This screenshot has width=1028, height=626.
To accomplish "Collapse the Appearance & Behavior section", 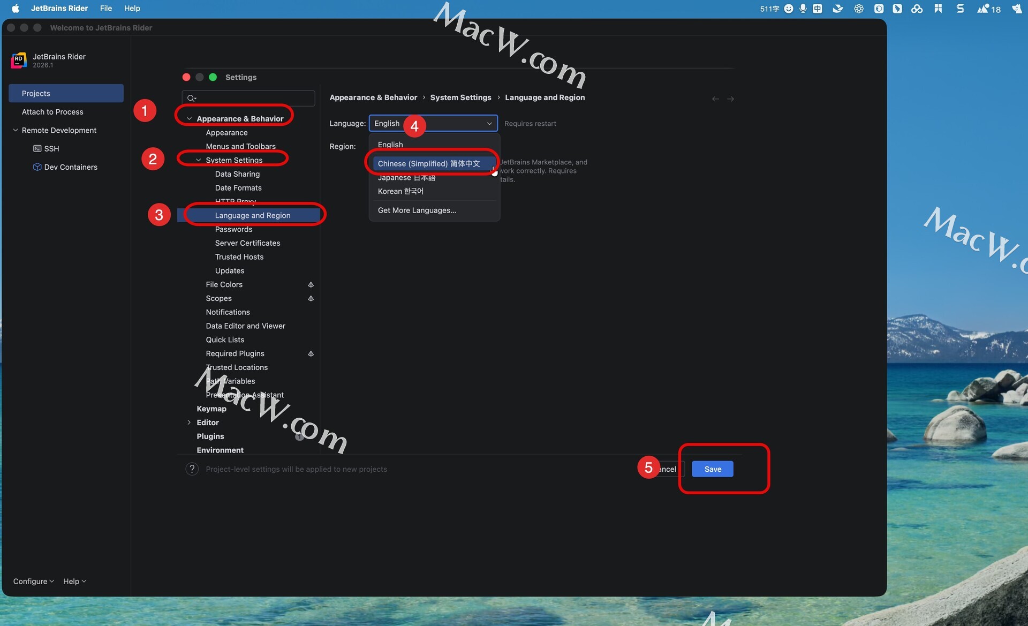I will click(x=189, y=118).
